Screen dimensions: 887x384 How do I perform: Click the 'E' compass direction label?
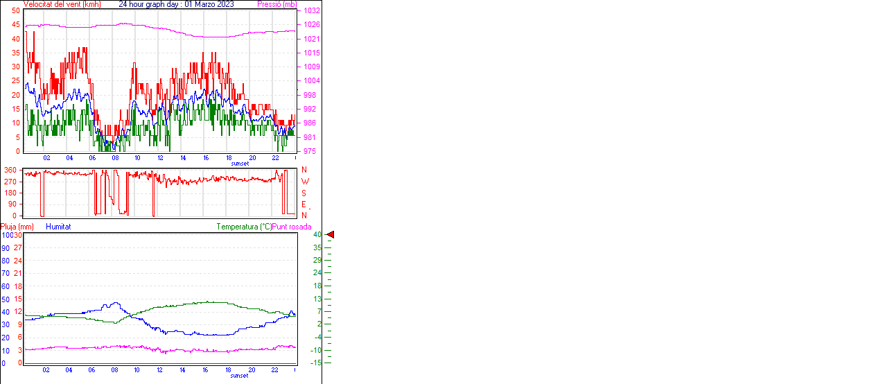click(304, 204)
